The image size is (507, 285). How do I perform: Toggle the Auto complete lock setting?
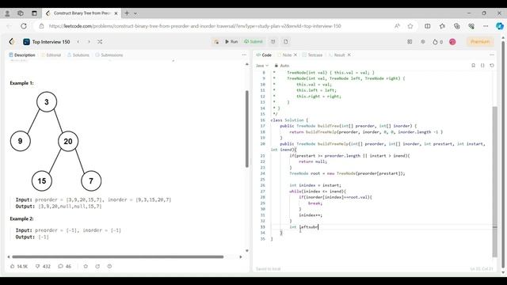[x=282, y=66]
